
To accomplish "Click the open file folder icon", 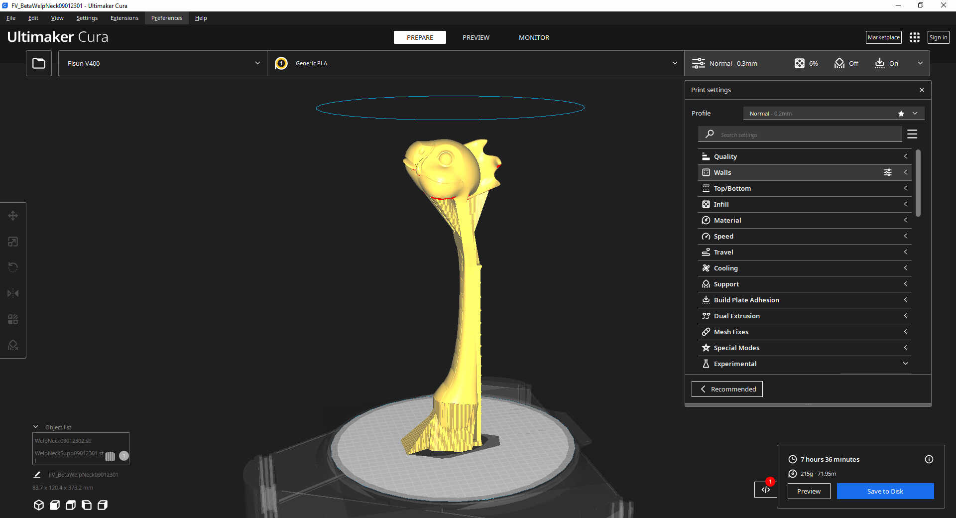I will point(39,63).
